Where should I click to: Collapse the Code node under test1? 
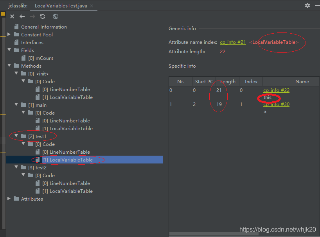pyautogui.click(x=23, y=144)
